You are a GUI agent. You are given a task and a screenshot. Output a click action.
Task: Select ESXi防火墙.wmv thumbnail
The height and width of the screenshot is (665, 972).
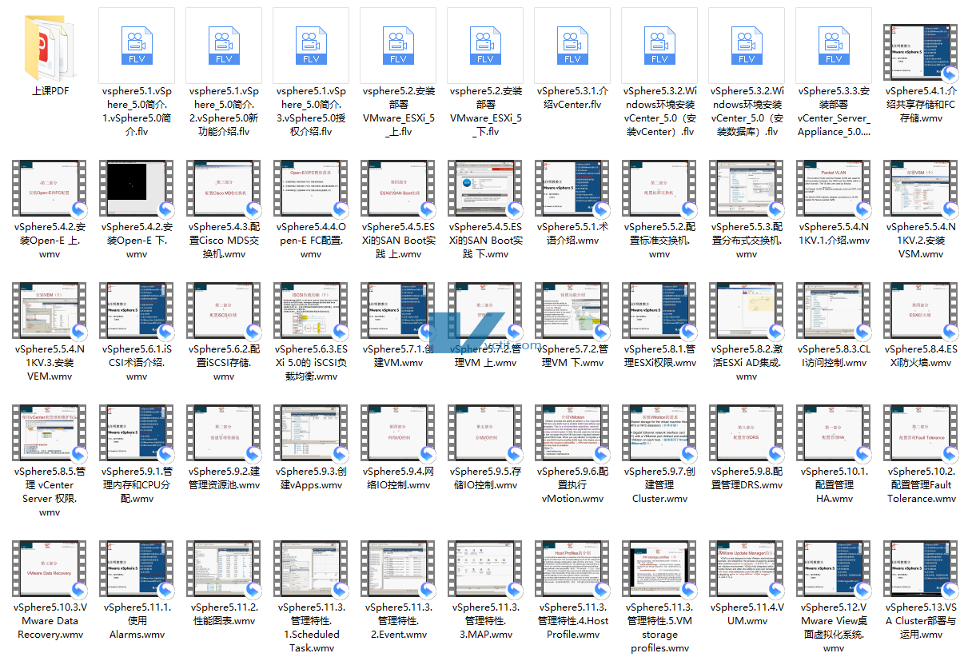[x=921, y=311]
